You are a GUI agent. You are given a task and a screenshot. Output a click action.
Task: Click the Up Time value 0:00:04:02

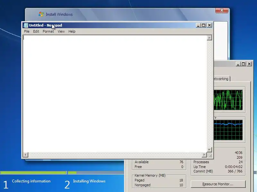[234, 167]
